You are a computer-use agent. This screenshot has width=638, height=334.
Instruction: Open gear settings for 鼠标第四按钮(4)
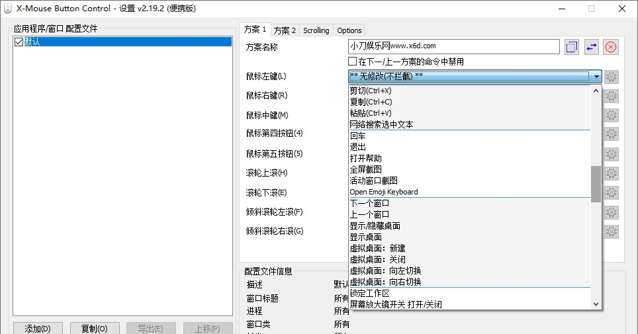(611, 134)
